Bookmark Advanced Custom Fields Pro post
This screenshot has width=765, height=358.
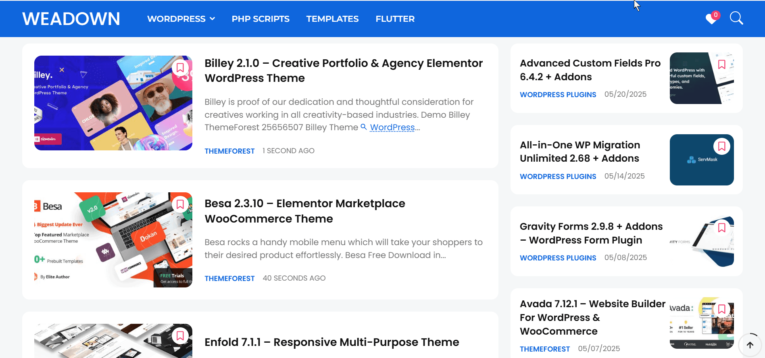tap(721, 65)
